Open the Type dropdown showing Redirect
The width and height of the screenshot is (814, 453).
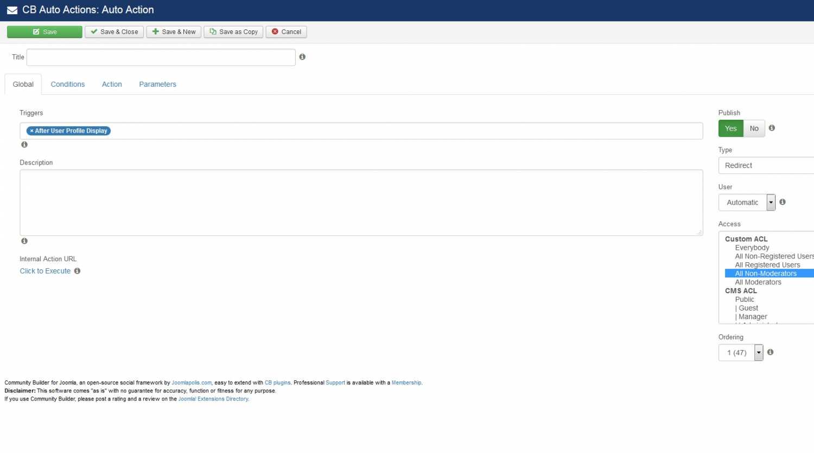pos(766,165)
